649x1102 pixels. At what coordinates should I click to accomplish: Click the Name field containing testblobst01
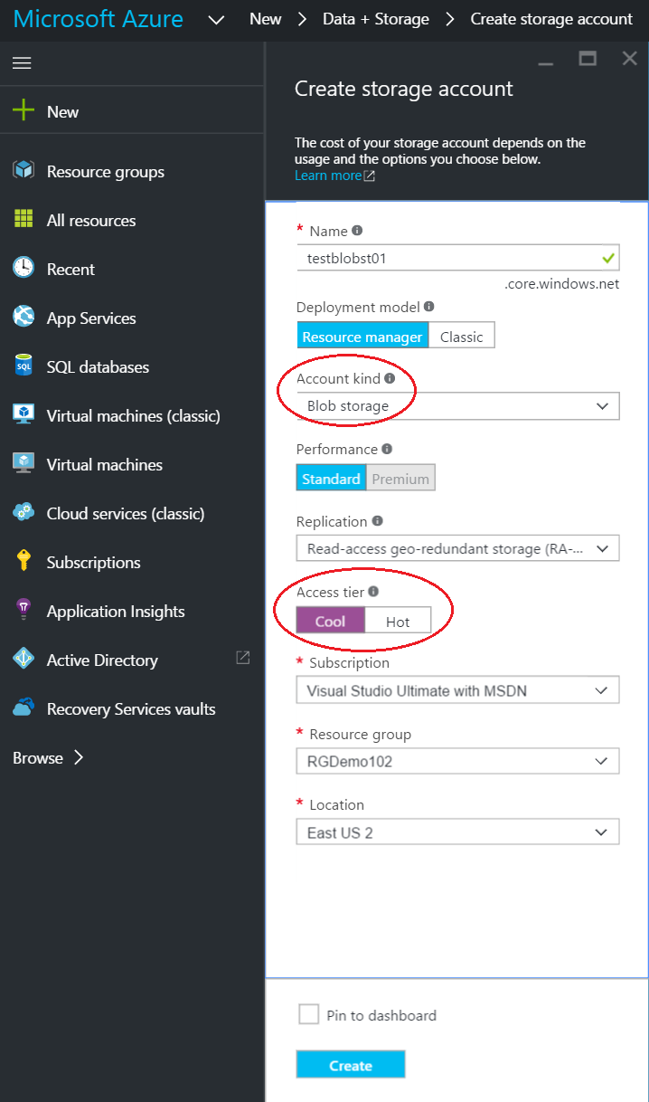[457, 258]
